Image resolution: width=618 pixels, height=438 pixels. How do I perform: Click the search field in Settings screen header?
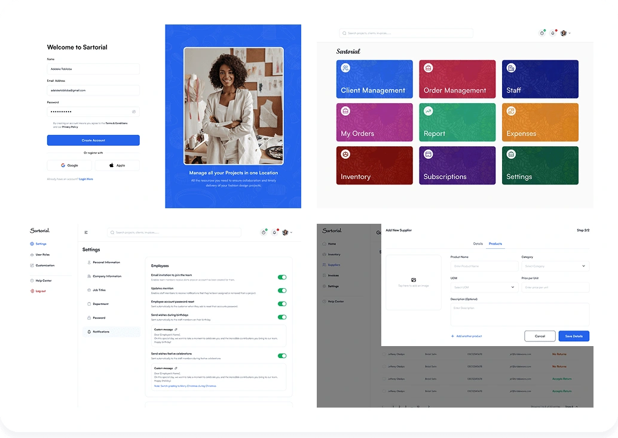pyautogui.click(x=174, y=233)
